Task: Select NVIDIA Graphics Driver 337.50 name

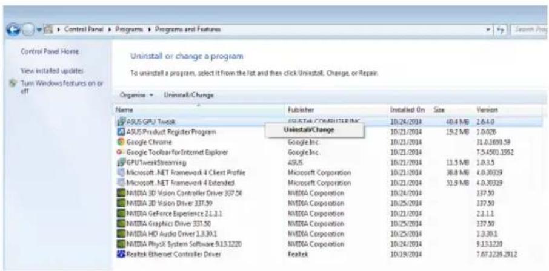Action: 168,223
